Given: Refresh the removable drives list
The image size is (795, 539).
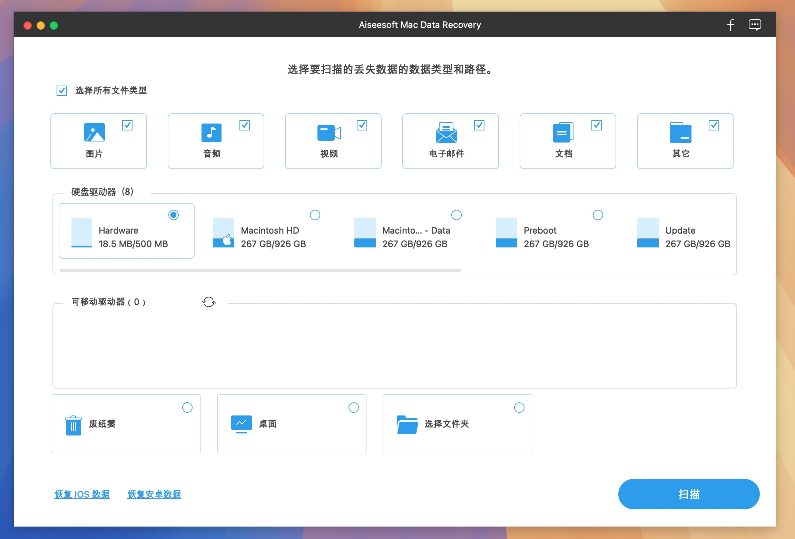Looking at the screenshot, I should (x=209, y=302).
